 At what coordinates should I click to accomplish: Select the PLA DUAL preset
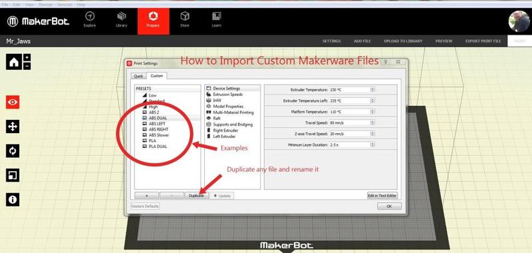pos(158,146)
